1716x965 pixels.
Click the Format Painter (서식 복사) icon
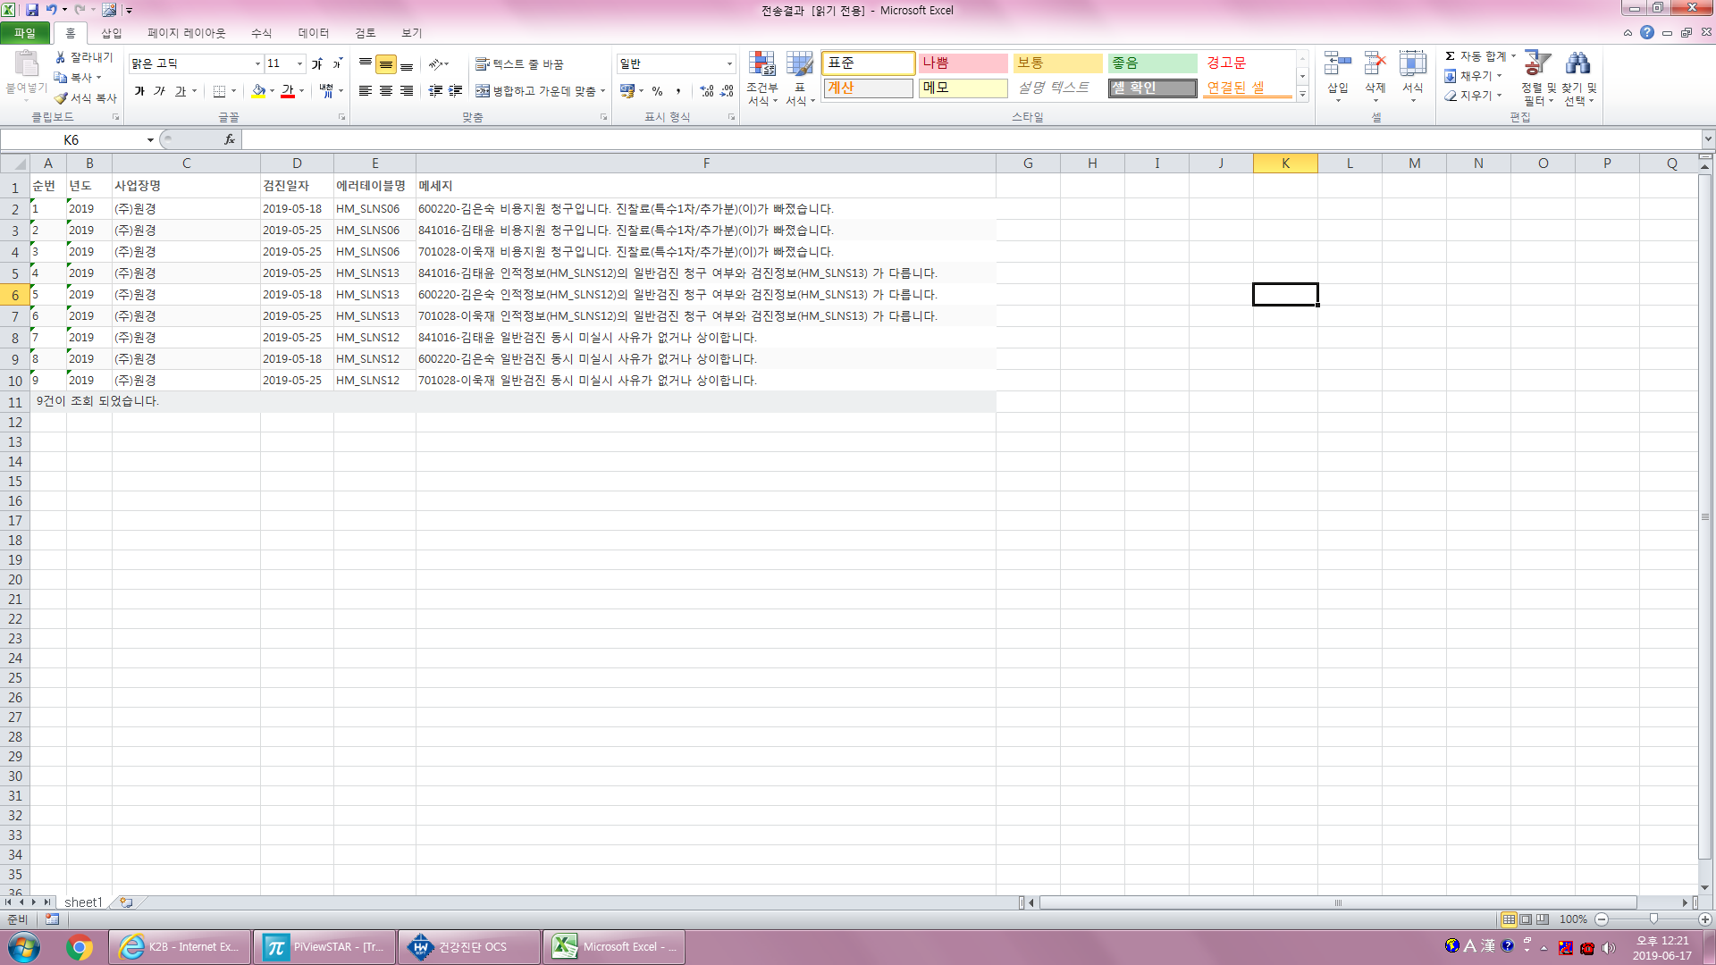pyautogui.click(x=61, y=98)
